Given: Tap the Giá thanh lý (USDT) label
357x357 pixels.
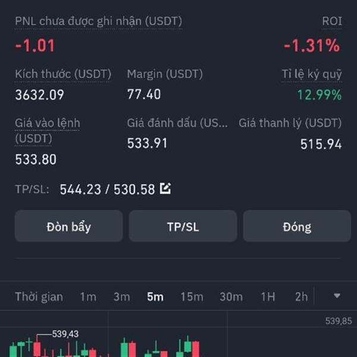Looking at the screenshot, I should click(x=290, y=123).
